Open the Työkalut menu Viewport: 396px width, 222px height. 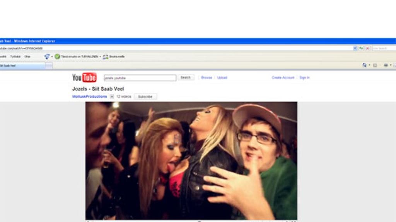(15, 57)
